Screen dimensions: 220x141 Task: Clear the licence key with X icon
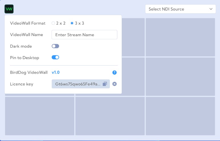point(114,84)
